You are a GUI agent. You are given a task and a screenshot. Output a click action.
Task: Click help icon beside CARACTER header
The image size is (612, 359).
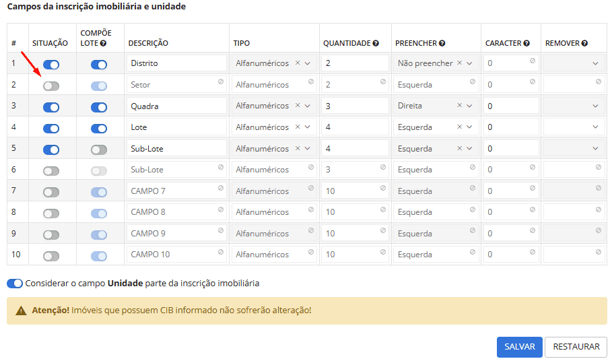526,43
